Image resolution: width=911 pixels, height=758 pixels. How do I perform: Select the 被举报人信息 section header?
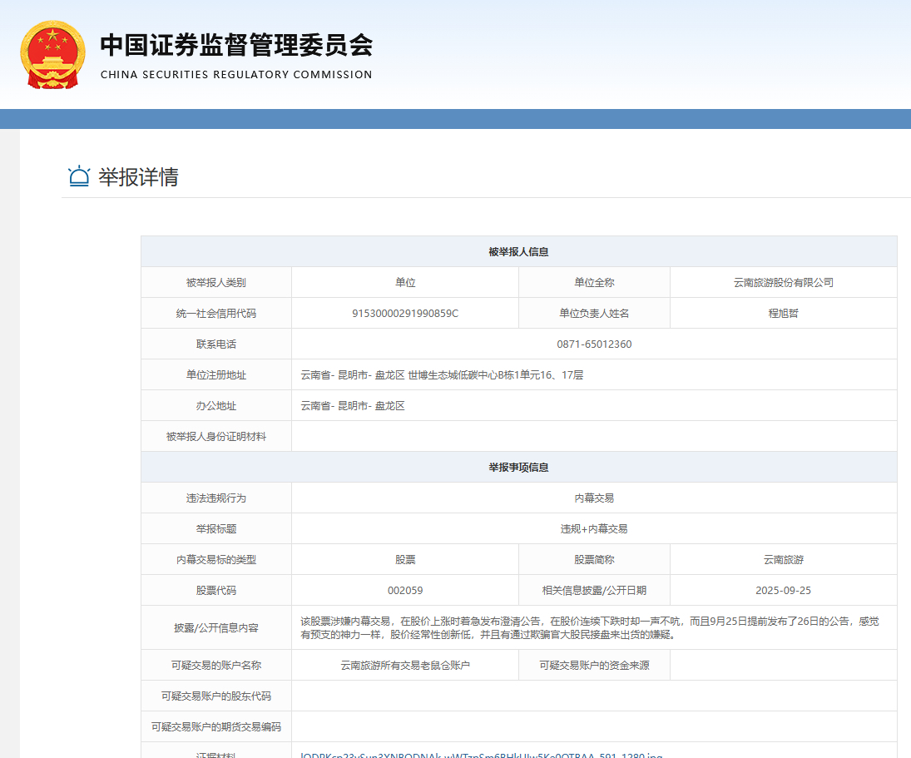tap(519, 251)
